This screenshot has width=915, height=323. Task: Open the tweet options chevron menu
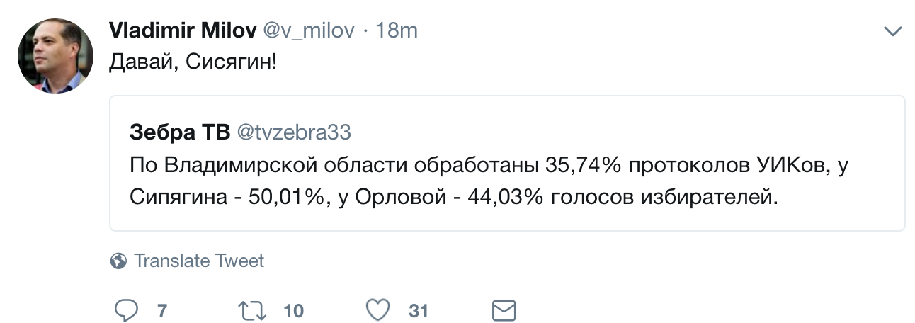(894, 31)
